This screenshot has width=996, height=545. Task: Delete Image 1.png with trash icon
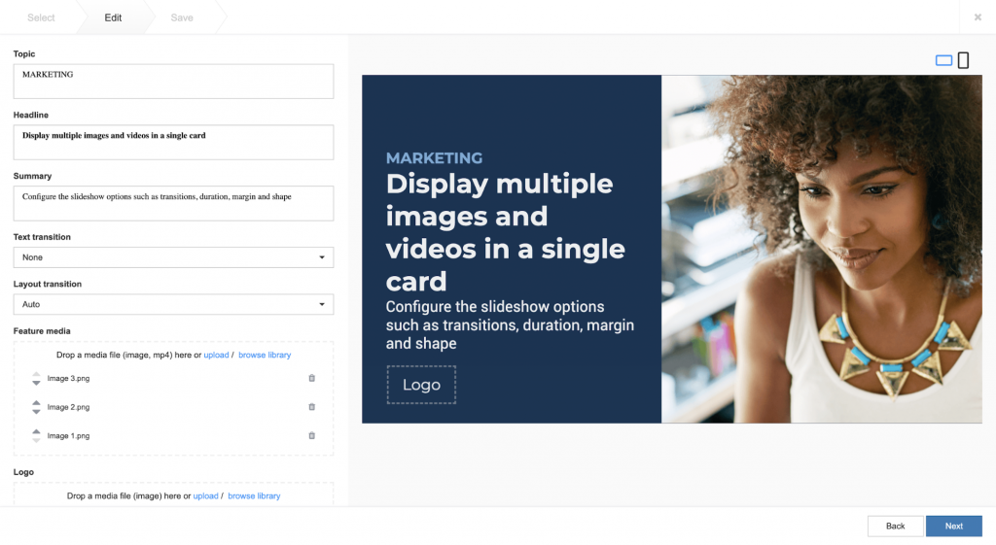pyautogui.click(x=312, y=436)
